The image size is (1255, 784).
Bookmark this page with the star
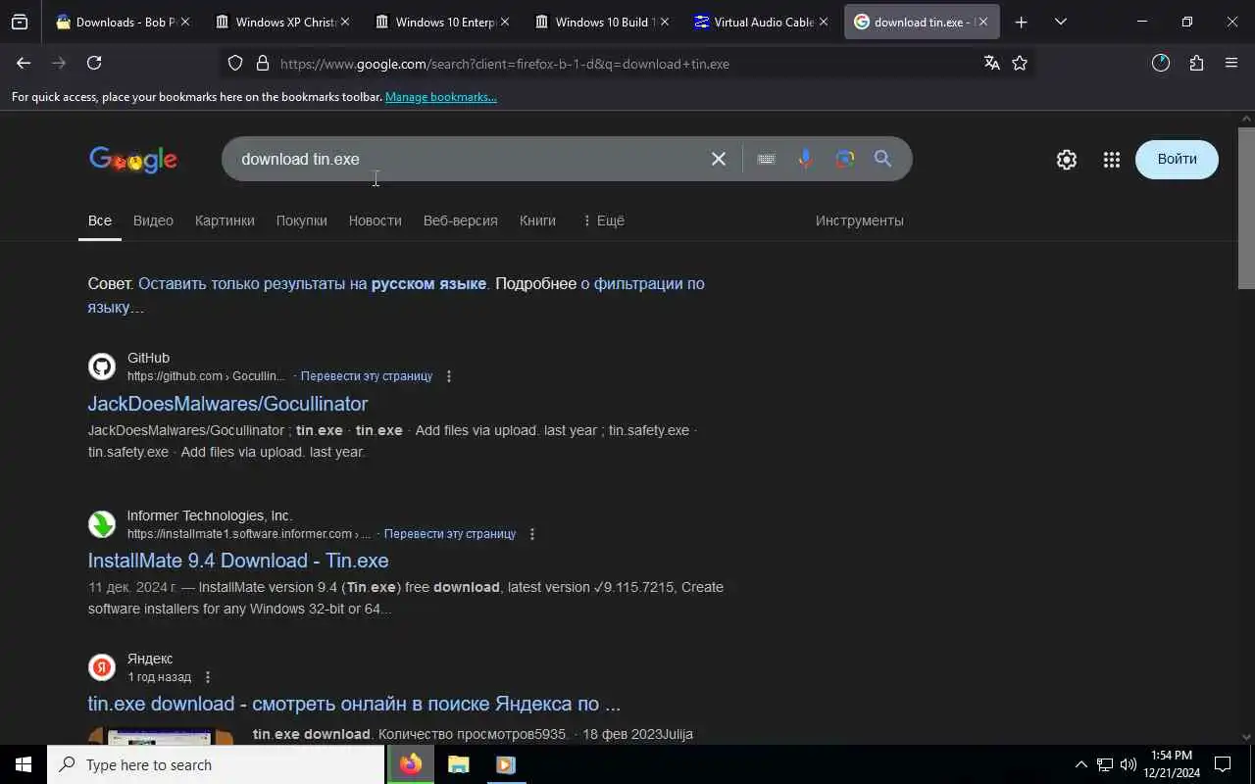tap(1020, 64)
